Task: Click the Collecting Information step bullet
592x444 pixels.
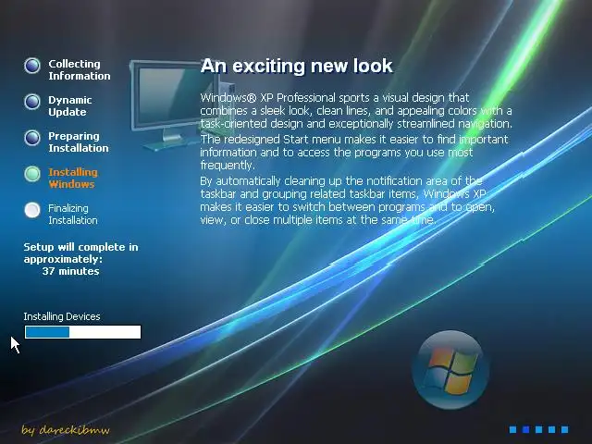Action: click(32, 66)
